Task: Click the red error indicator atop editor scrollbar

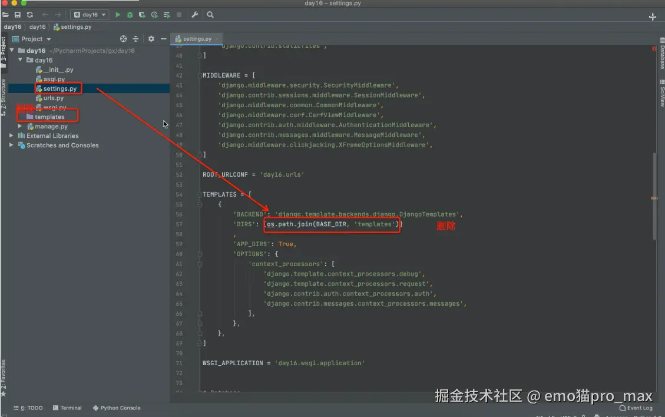Action: (x=654, y=49)
